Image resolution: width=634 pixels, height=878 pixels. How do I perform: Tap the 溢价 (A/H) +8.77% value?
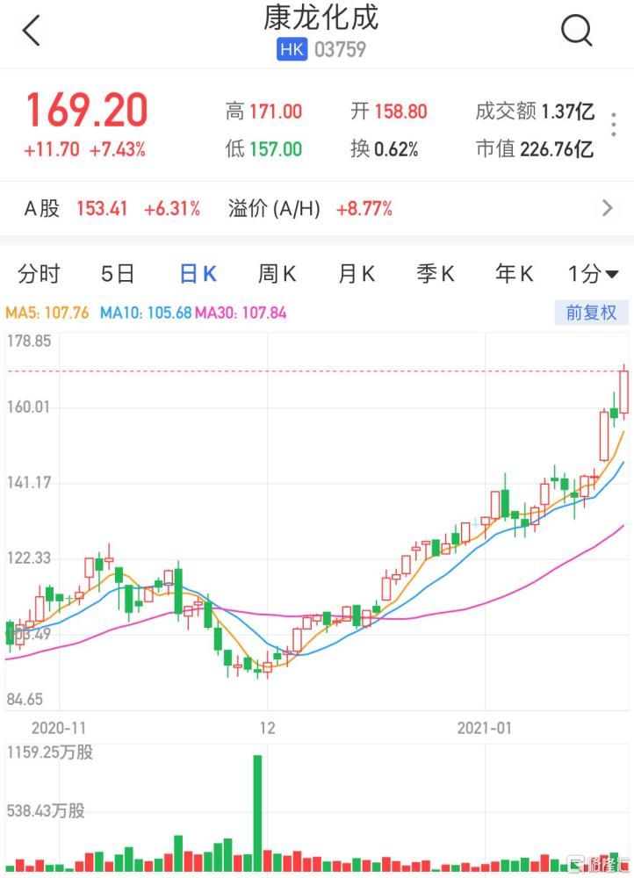[364, 209]
